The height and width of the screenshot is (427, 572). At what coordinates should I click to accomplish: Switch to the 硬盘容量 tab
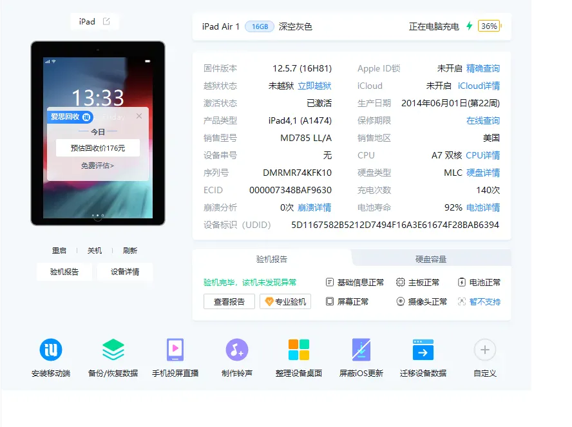(431, 260)
